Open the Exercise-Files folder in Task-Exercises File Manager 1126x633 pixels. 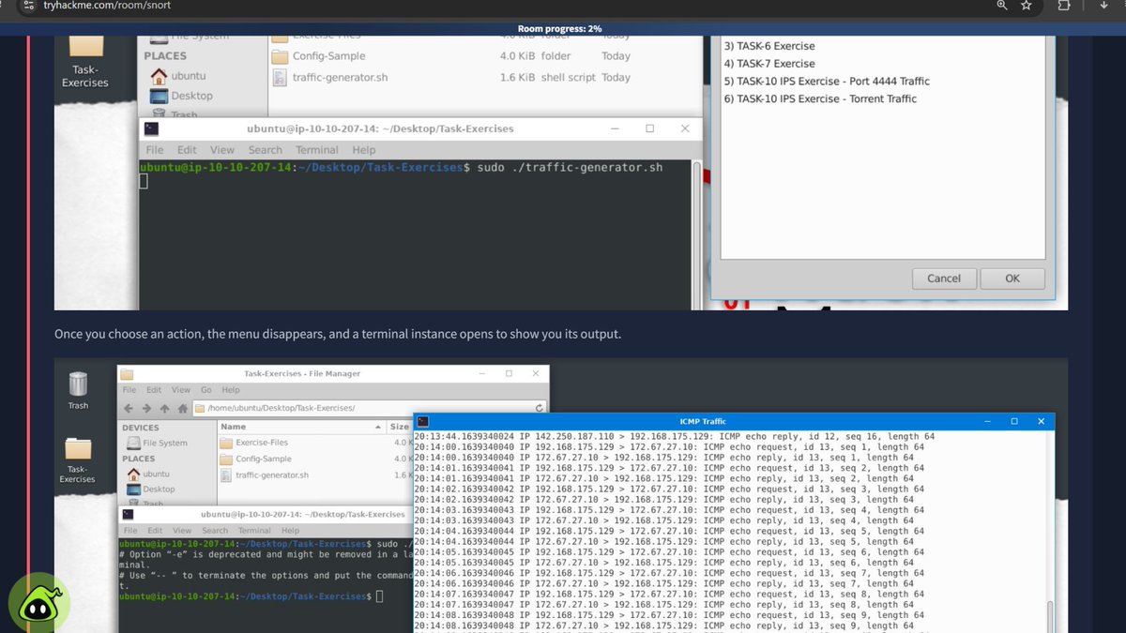coord(253,443)
